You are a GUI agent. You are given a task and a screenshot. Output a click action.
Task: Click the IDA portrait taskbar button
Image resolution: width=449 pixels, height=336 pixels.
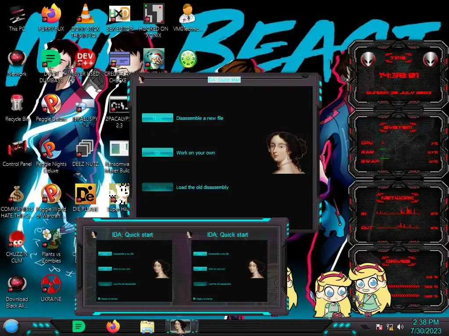(181, 326)
